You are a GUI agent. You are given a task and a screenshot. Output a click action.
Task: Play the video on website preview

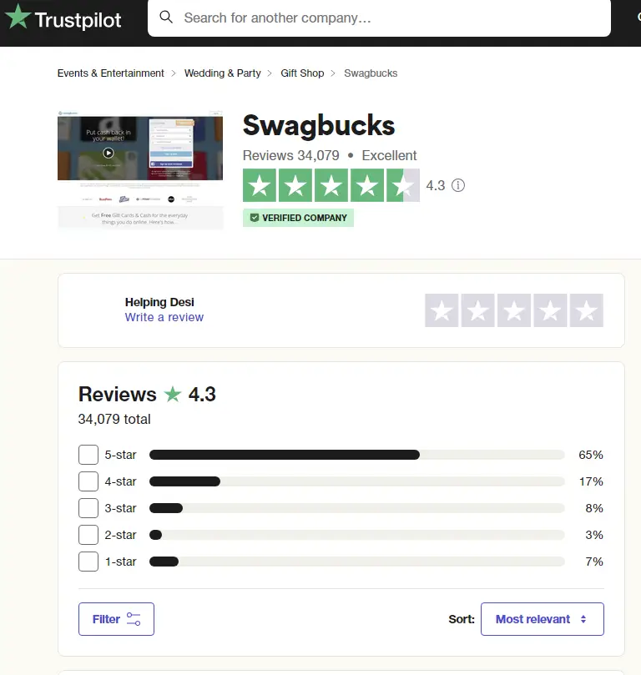click(x=109, y=153)
